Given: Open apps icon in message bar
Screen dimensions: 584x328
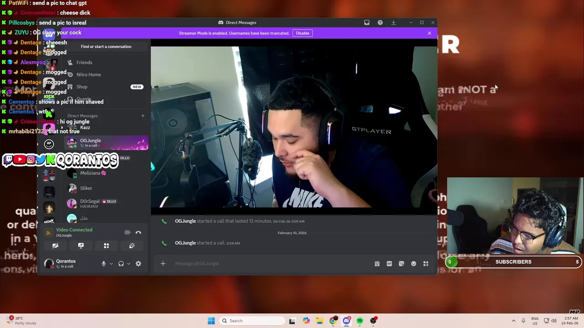Looking at the screenshot, I should tap(426, 263).
